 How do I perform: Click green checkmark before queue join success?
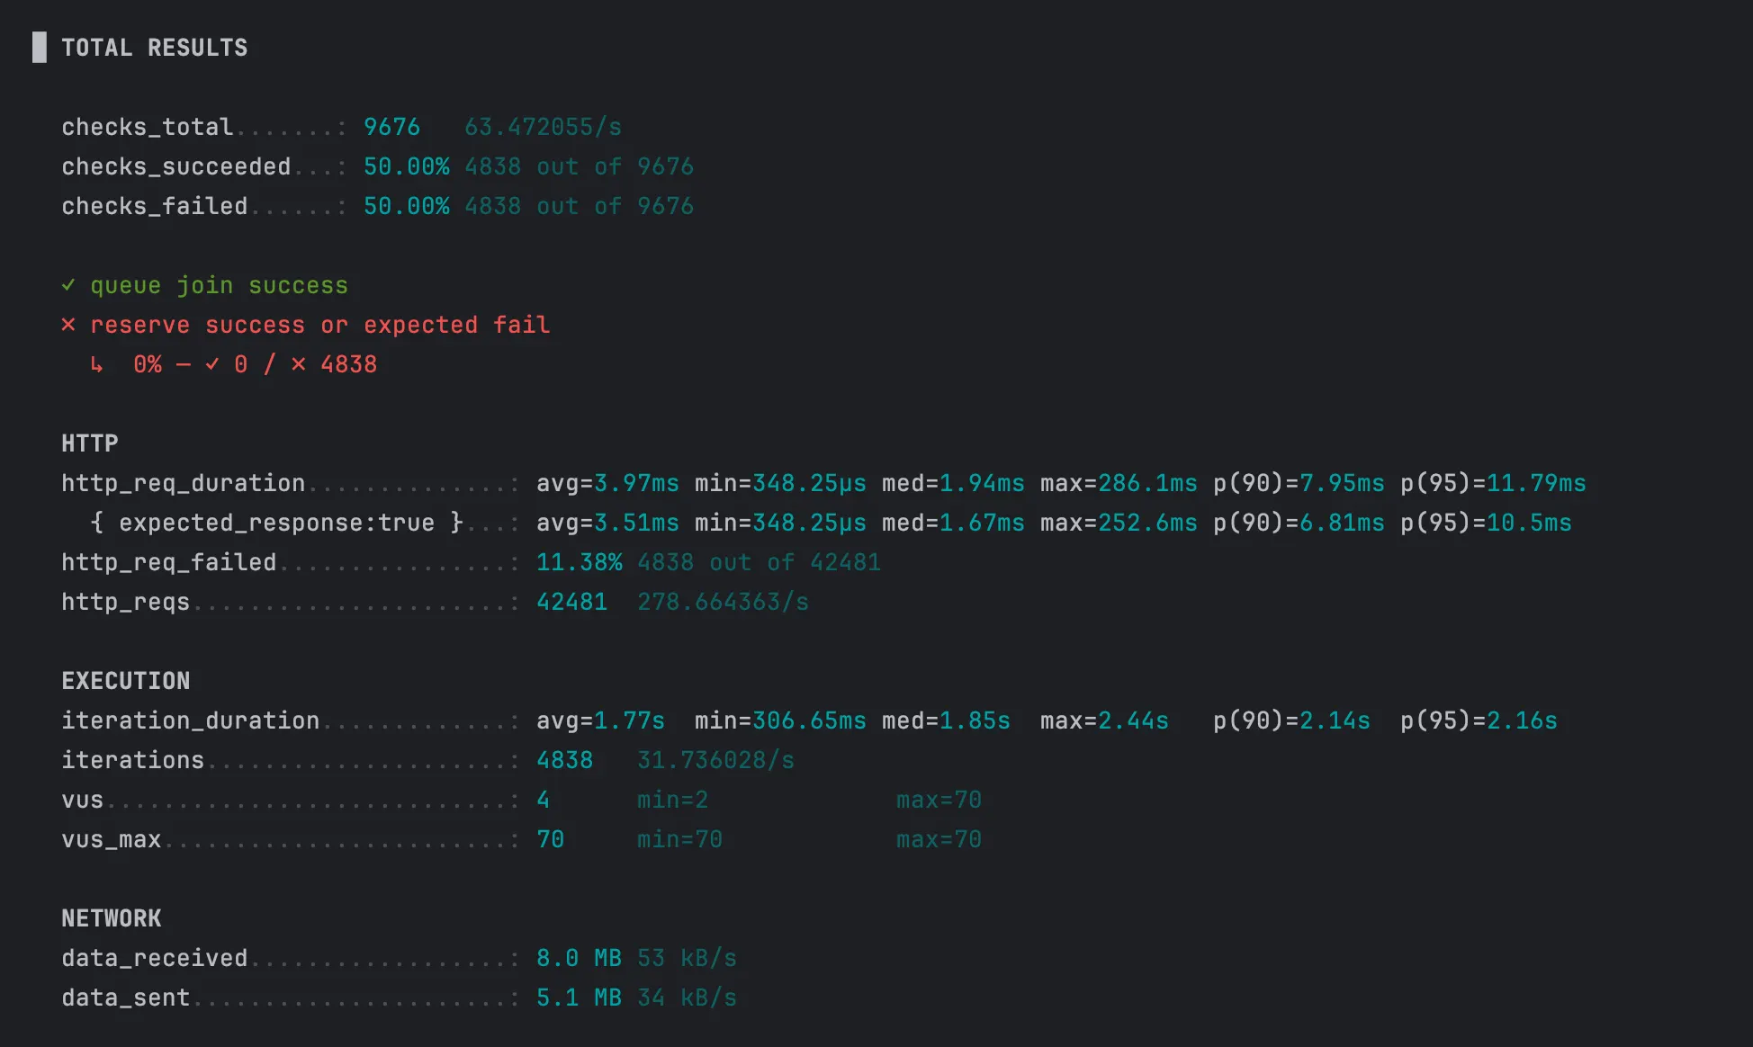tap(68, 285)
